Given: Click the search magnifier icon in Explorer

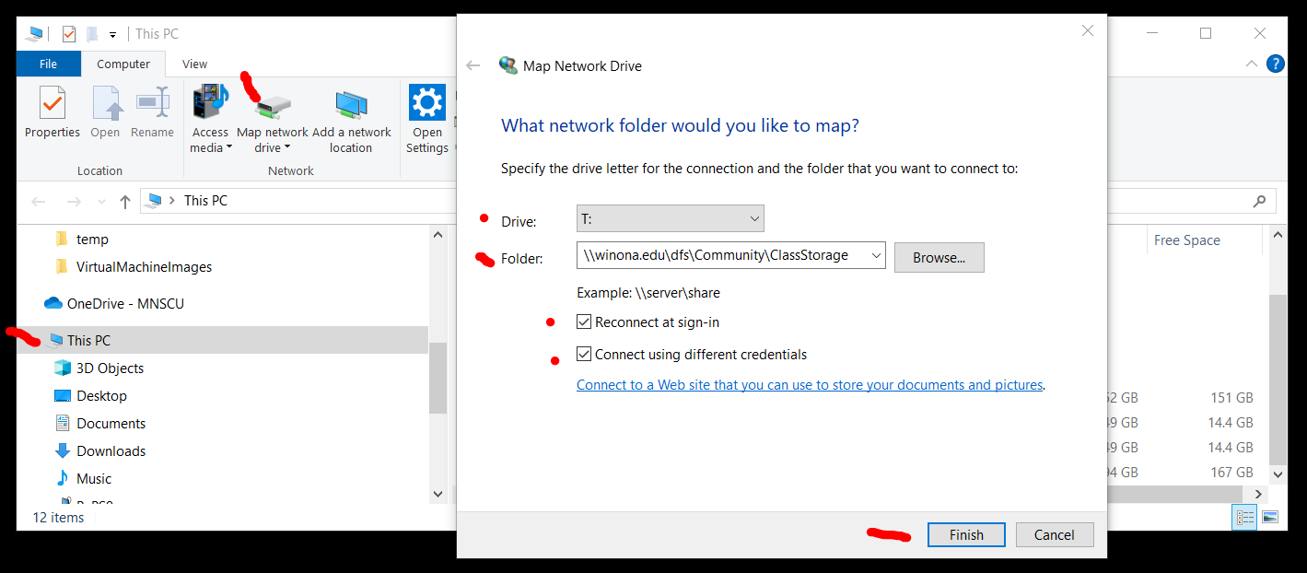Looking at the screenshot, I should click(x=1260, y=201).
